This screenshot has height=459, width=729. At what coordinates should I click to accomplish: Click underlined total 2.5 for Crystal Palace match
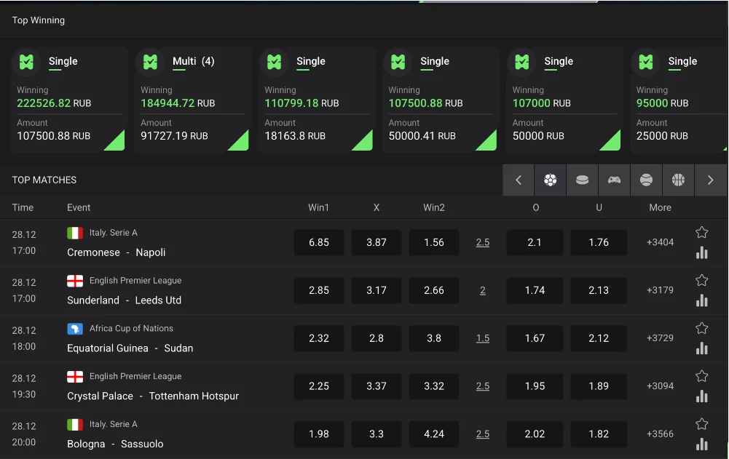pos(482,386)
